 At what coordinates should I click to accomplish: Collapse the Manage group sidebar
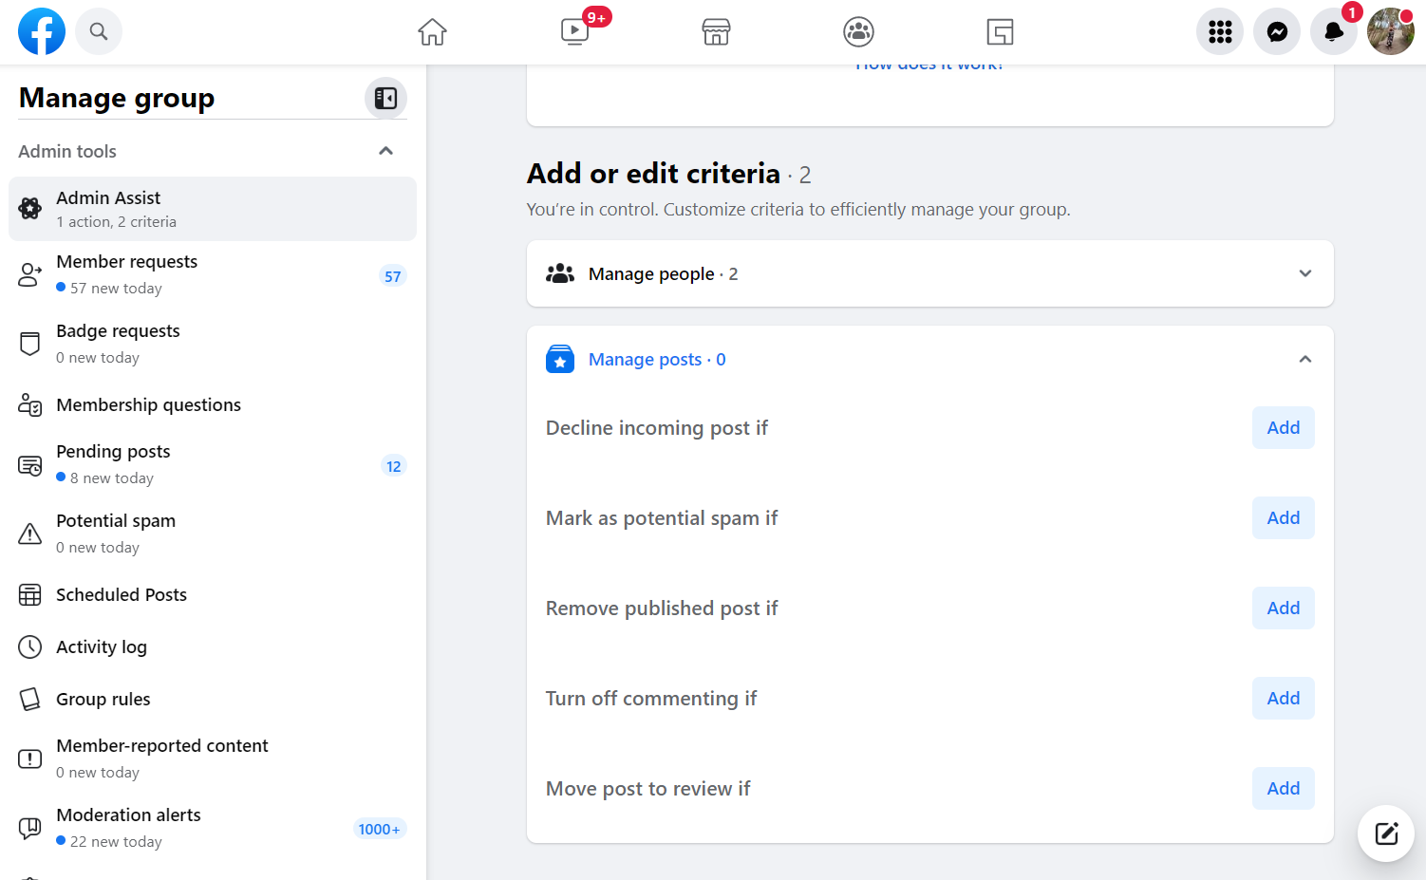coord(385,97)
